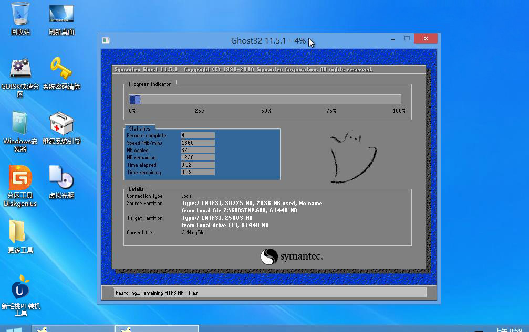Click the current file $LogFile entry
Viewport: 529px width, 332px height.
[x=193, y=233]
